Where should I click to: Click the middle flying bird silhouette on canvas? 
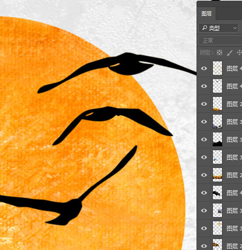(x=102, y=115)
